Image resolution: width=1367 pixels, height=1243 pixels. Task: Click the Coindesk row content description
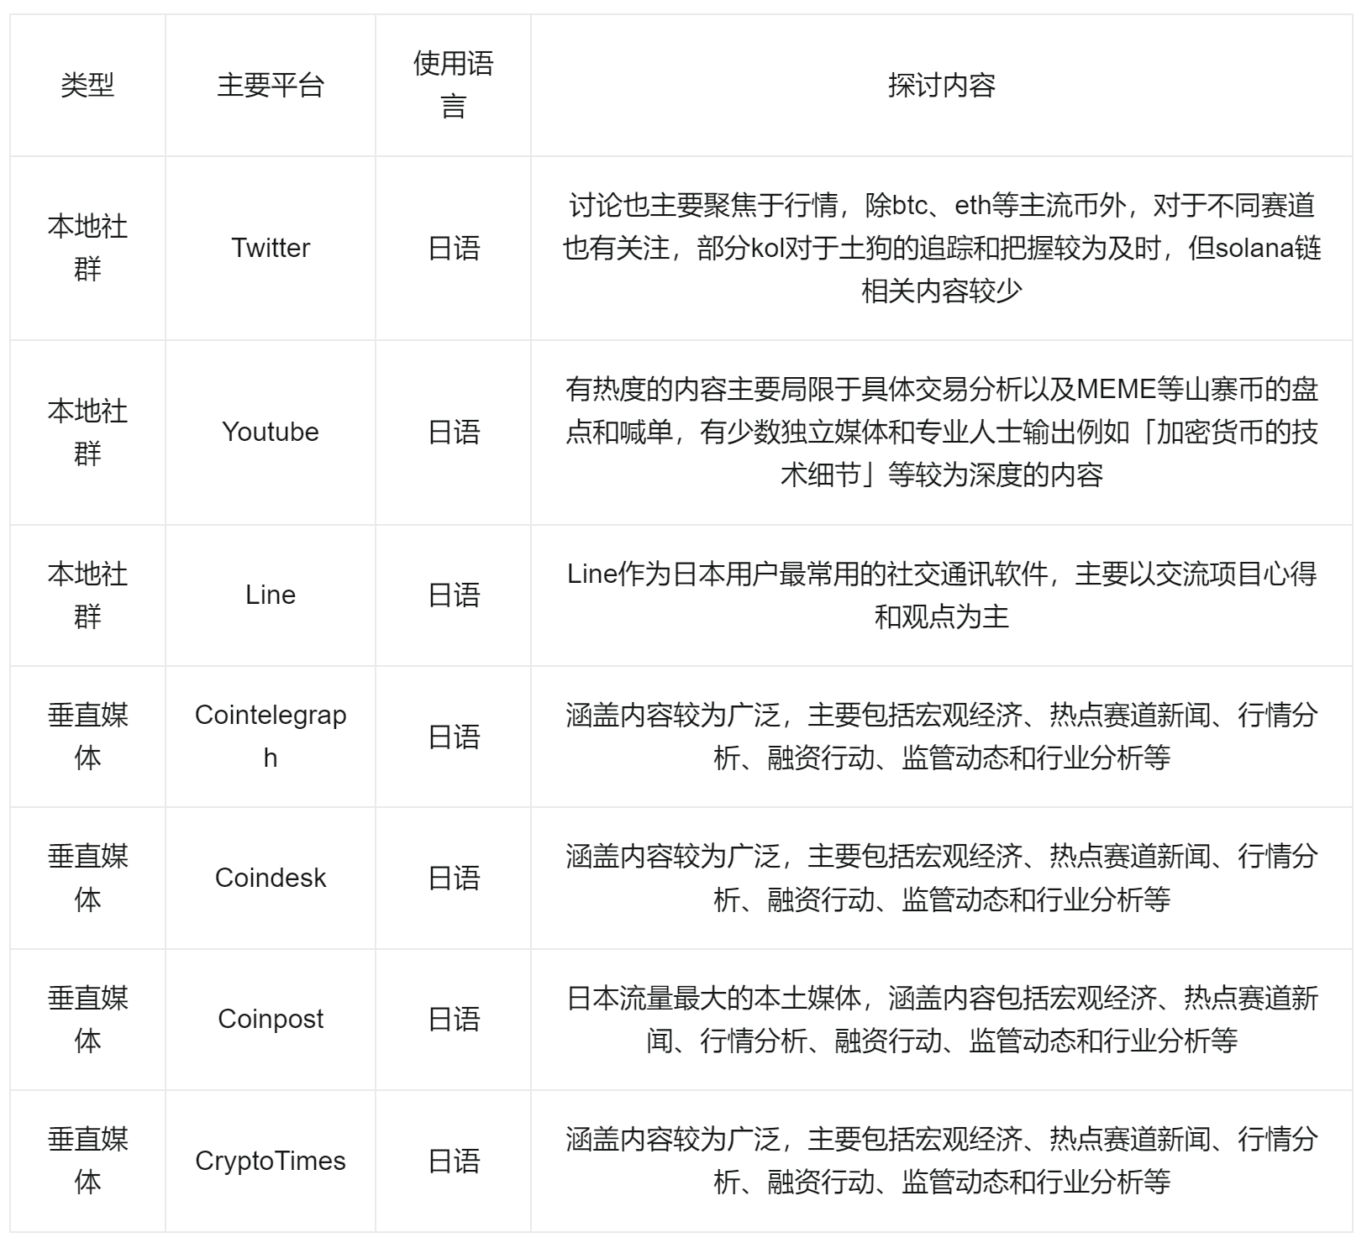pos(942,878)
